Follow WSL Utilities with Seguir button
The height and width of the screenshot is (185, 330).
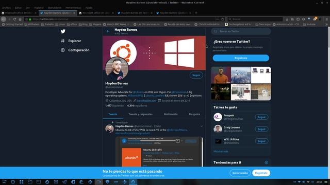(261, 141)
